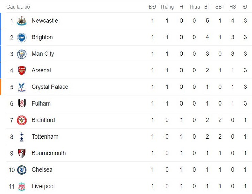Screen dimensions: 252x194
Task: Click the 'HS' column header
Action: click(x=233, y=7)
